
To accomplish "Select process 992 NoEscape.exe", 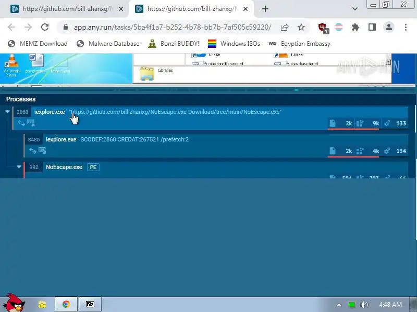I will click(x=216, y=170).
